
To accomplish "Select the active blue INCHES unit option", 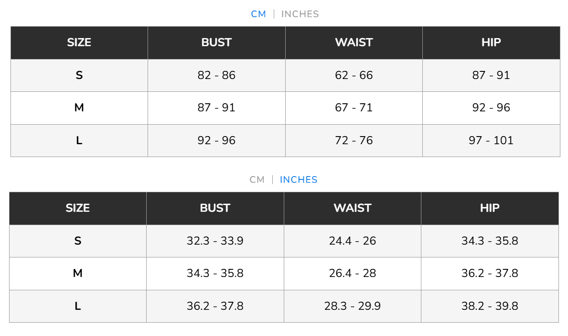I will pyautogui.click(x=299, y=180).
